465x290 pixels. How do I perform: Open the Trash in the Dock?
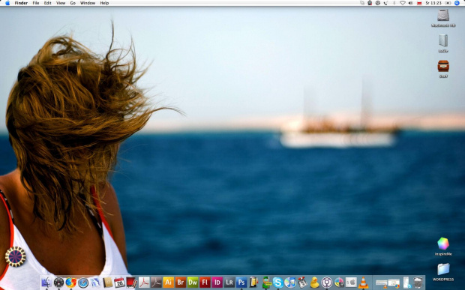418,283
